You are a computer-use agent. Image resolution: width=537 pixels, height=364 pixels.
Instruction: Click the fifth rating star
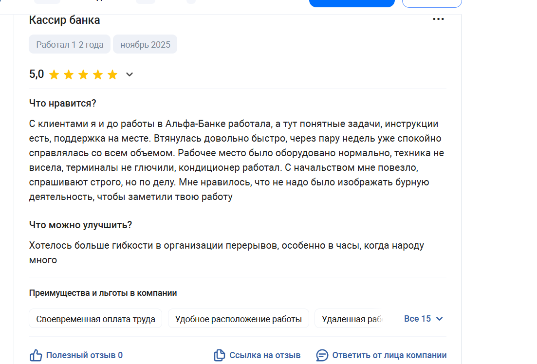(x=112, y=74)
